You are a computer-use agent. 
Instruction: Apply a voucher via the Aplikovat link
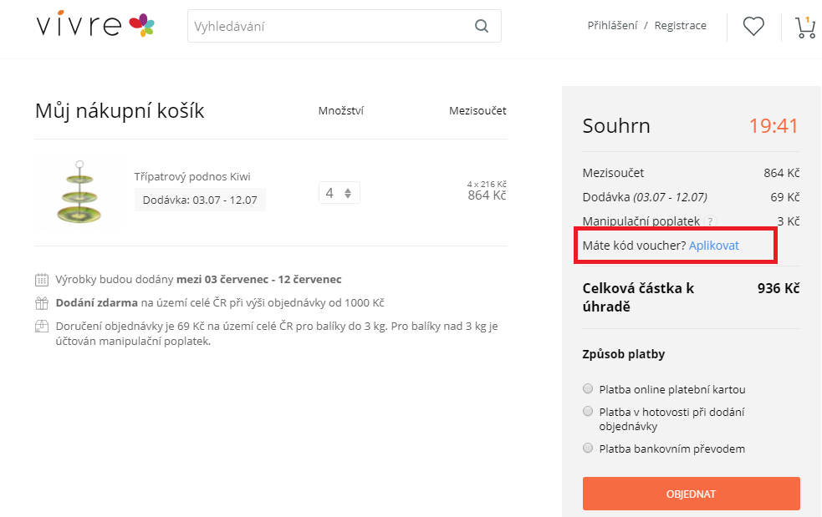[713, 245]
